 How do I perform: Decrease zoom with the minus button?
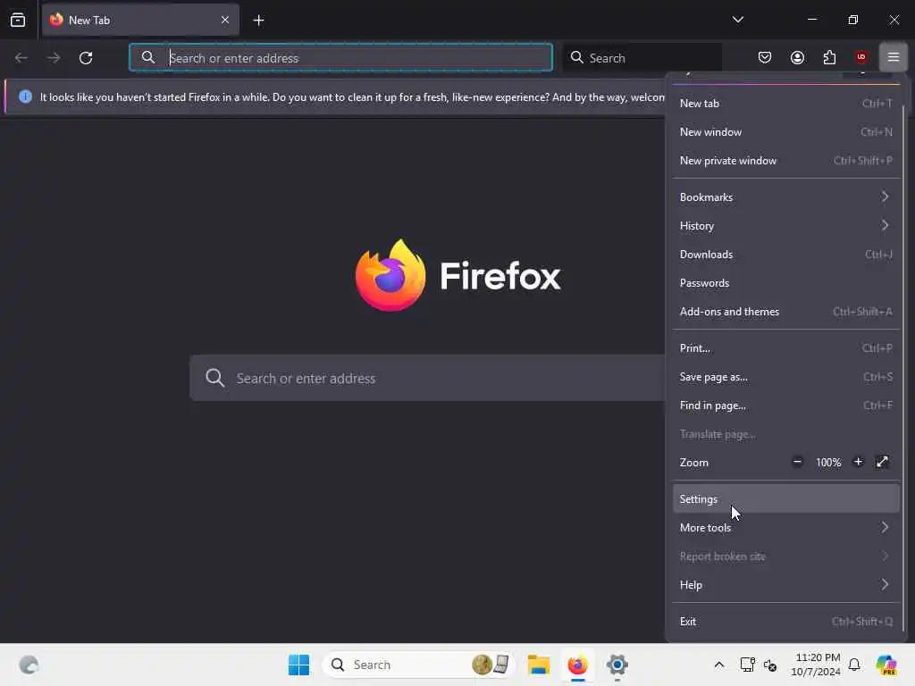click(x=797, y=462)
